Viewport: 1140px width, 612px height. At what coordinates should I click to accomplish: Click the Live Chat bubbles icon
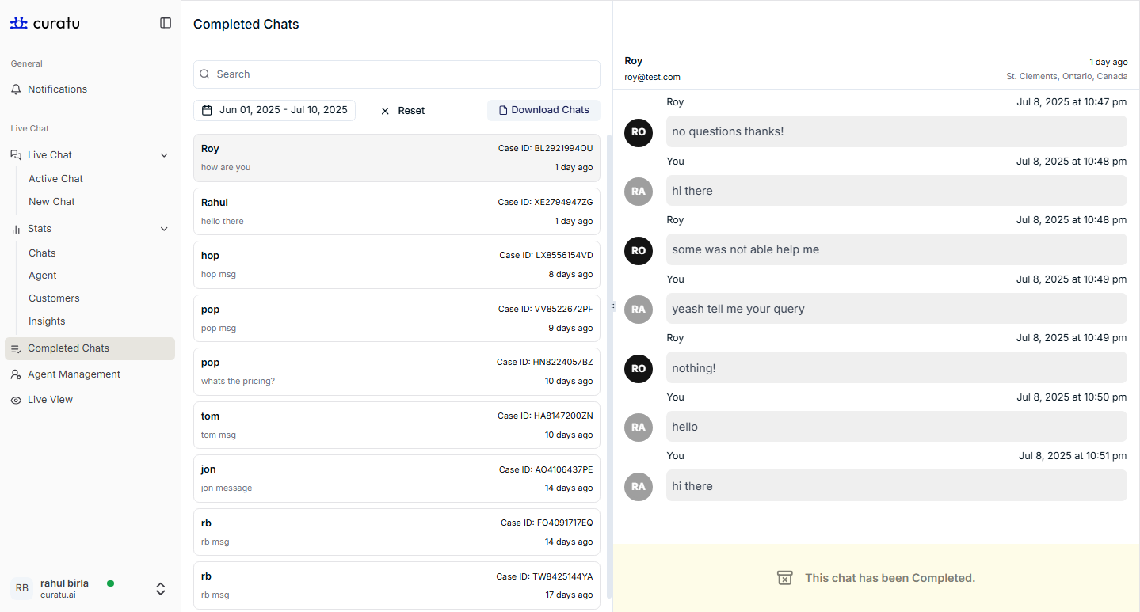[x=16, y=155]
